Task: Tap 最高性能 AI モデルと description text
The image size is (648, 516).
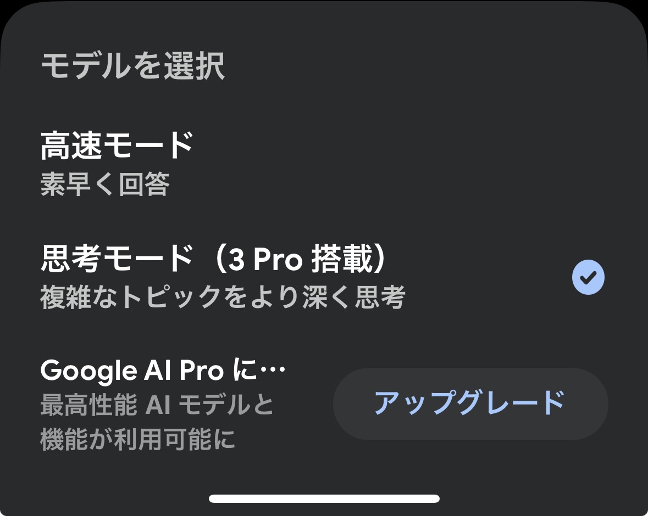Action: 156,405
